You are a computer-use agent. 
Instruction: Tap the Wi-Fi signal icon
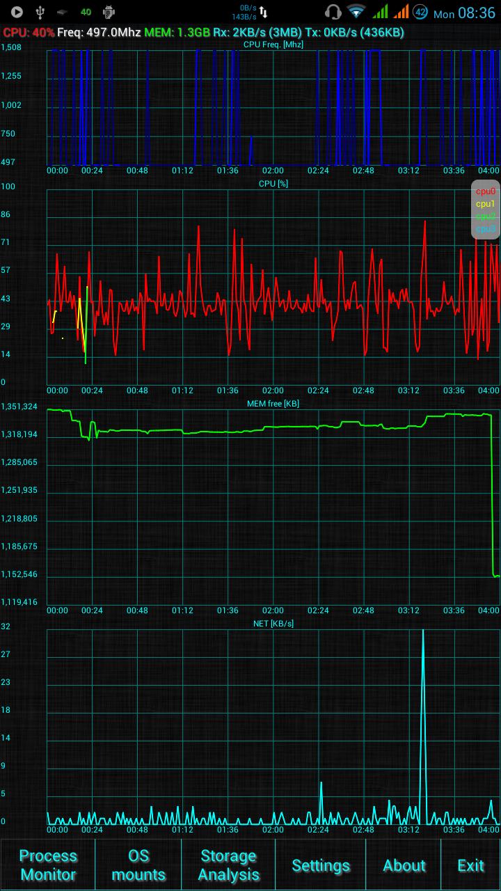click(x=357, y=12)
